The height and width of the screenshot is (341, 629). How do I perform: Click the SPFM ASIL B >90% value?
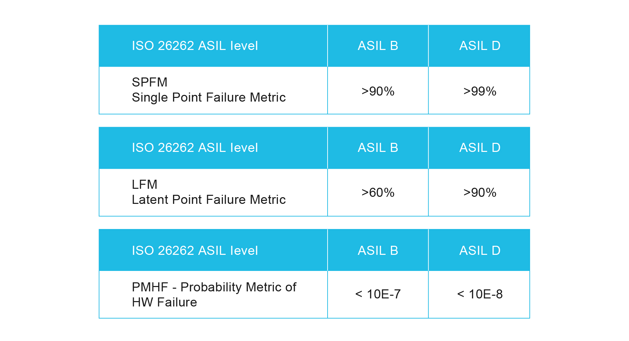378,91
